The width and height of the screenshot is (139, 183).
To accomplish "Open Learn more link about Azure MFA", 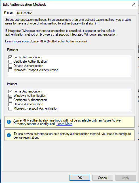I will [x=13, y=41].
